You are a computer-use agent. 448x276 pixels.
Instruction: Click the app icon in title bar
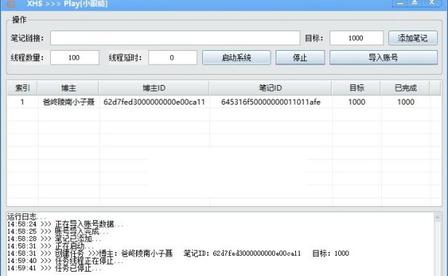tap(11, 4)
